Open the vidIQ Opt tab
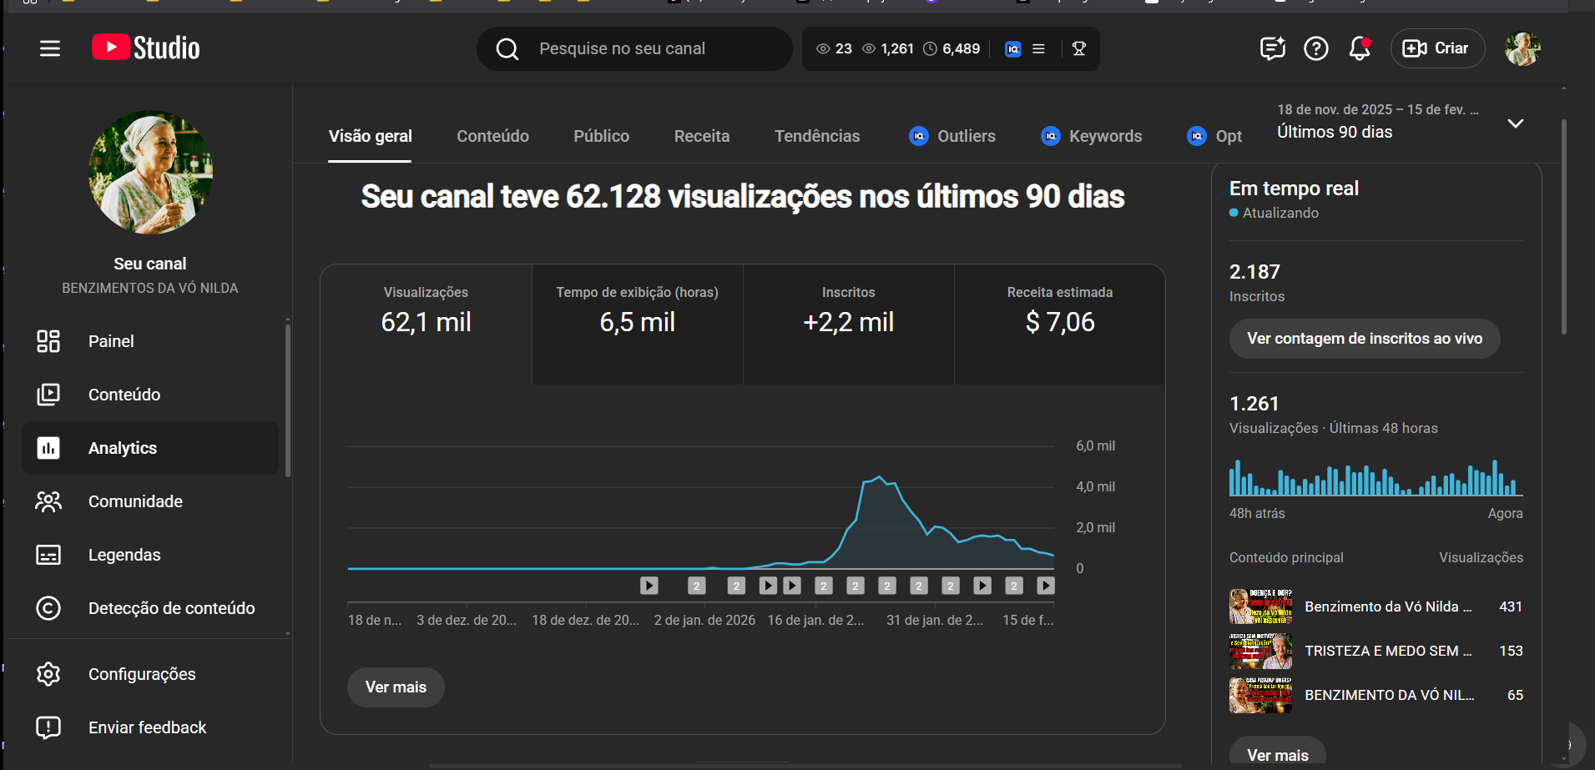 (x=1214, y=136)
